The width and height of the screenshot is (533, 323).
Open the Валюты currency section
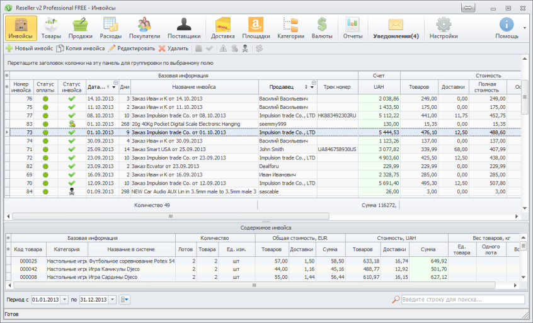[x=322, y=28]
